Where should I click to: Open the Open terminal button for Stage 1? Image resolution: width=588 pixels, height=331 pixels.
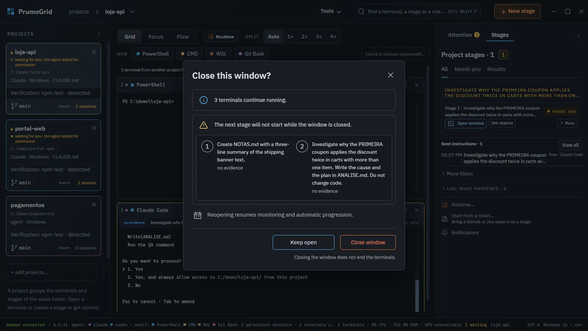click(466, 124)
